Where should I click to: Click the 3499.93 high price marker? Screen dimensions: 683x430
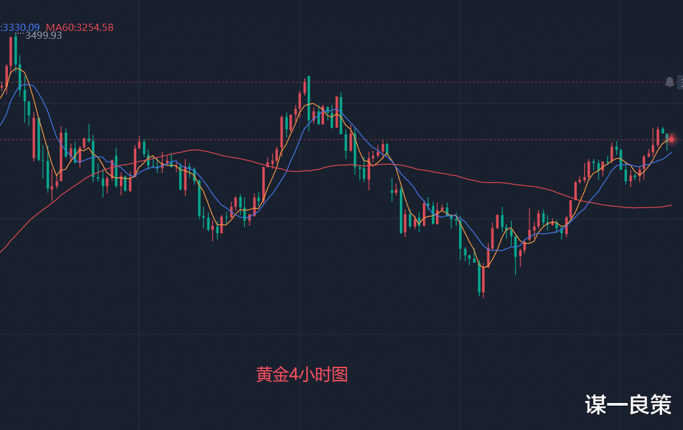pos(43,36)
